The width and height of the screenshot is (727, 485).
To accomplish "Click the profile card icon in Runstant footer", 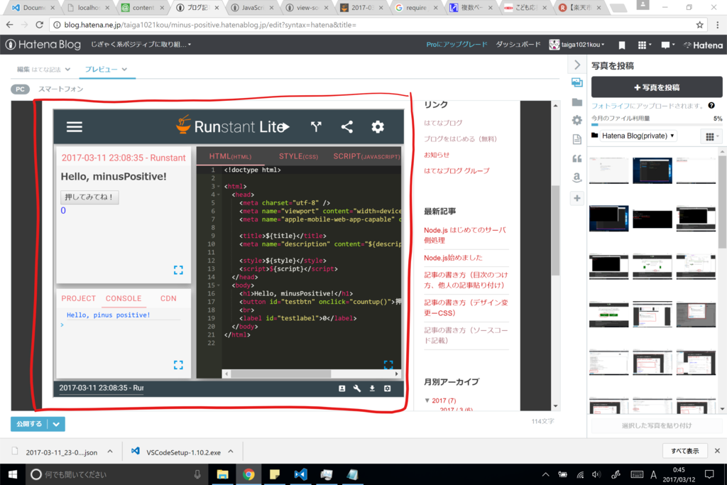I will 341,388.
